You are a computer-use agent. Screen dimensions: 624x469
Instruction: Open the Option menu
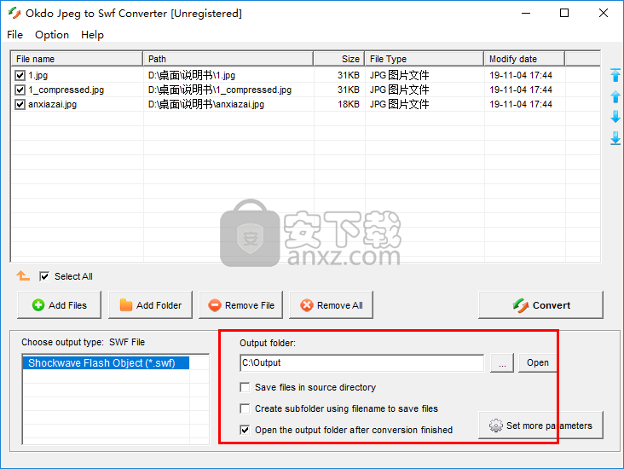click(x=52, y=35)
